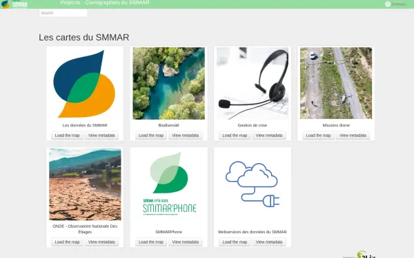Load the map for Biodiversité
The width and height of the screenshot is (414, 258).
(151, 136)
